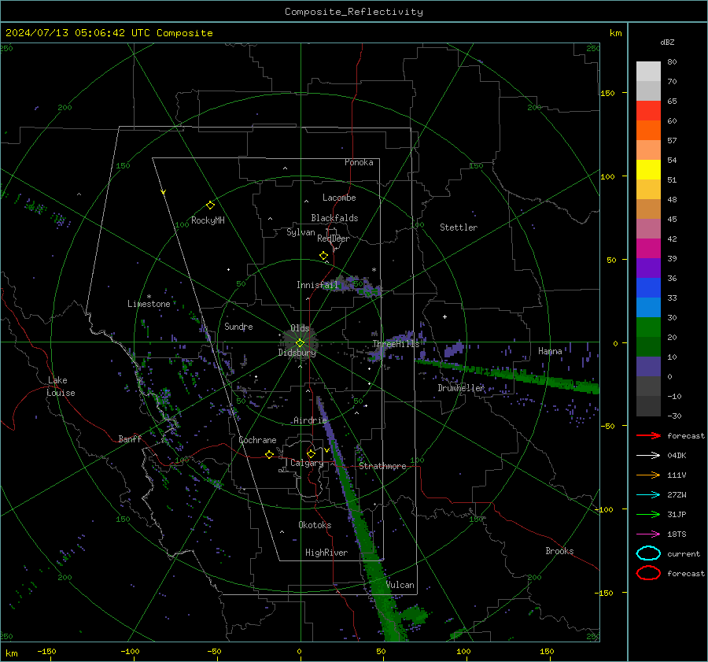Screen dimensions: 708x662
Task: Select the orange swatch between 60 and 57 dBZ
Action: tap(648, 131)
